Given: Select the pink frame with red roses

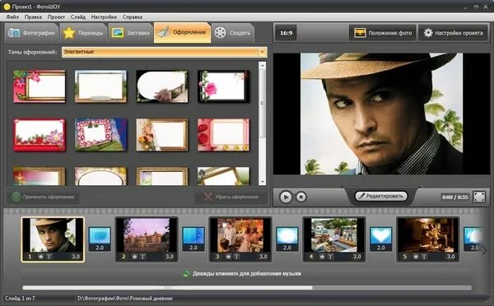Looking at the screenshot, I should point(224,135).
